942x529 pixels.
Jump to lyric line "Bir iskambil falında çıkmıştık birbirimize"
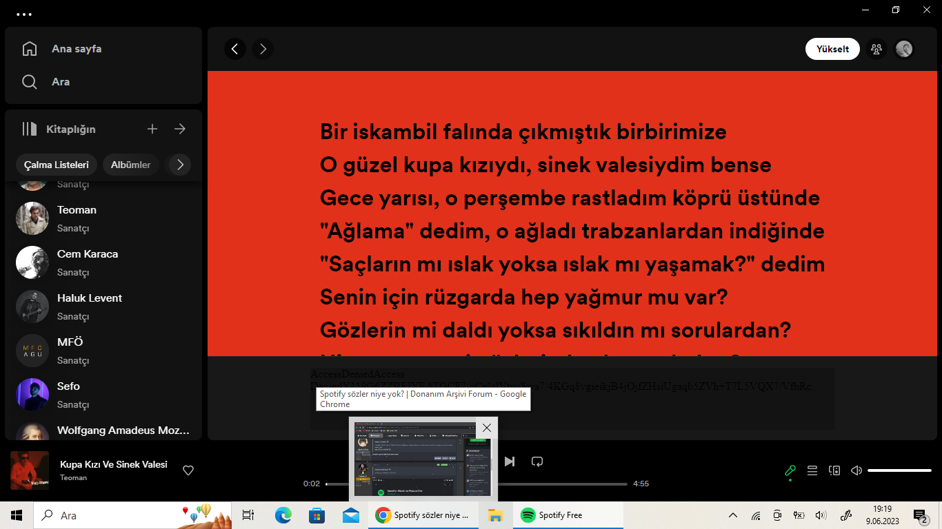(x=523, y=132)
